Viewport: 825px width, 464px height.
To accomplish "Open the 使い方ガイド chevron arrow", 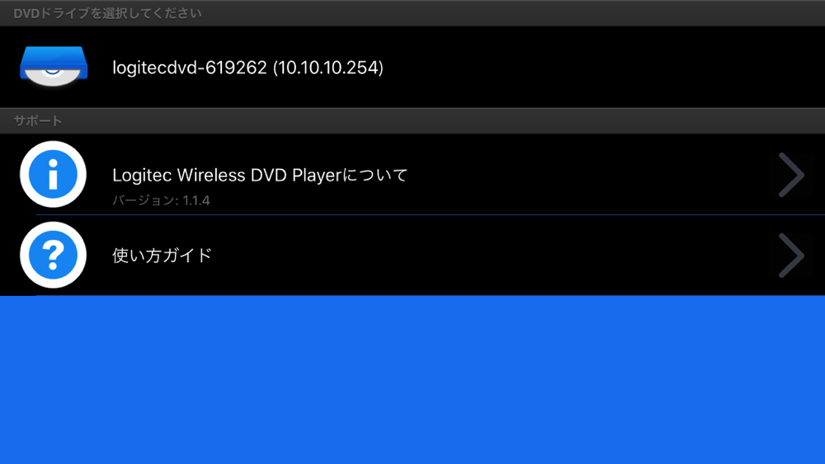I will click(x=791, y=255).
